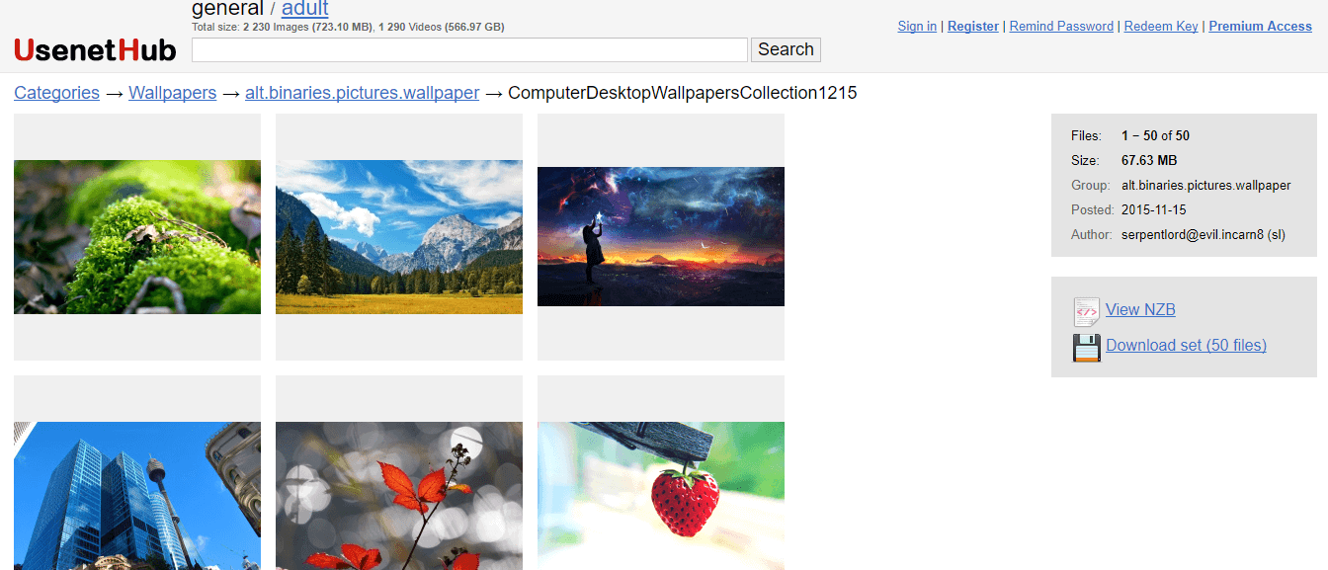Open the Sign in link

click(917, 27)
